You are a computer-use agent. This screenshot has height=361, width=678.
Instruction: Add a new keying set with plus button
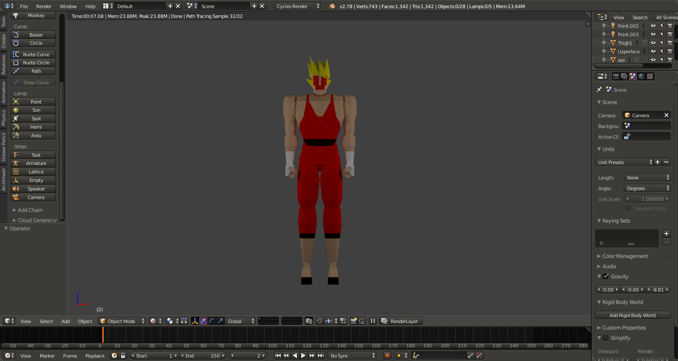point(666,234)
